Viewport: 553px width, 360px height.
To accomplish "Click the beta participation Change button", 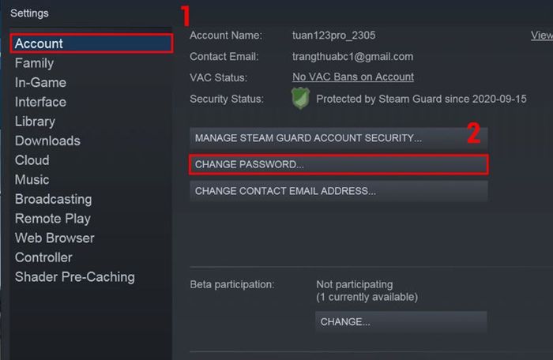I will pyautogui.click(x=401, y=322).
